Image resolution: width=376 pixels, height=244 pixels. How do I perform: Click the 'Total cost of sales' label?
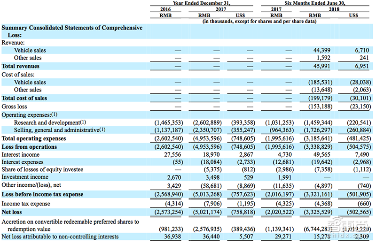[24, 98]
